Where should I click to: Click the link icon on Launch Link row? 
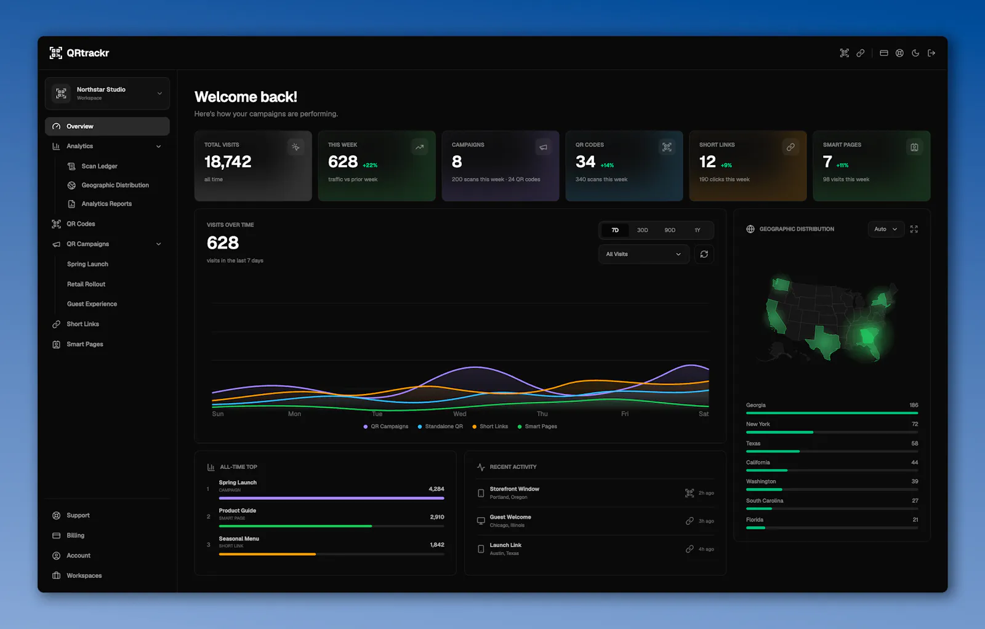(x=689, y=549)
